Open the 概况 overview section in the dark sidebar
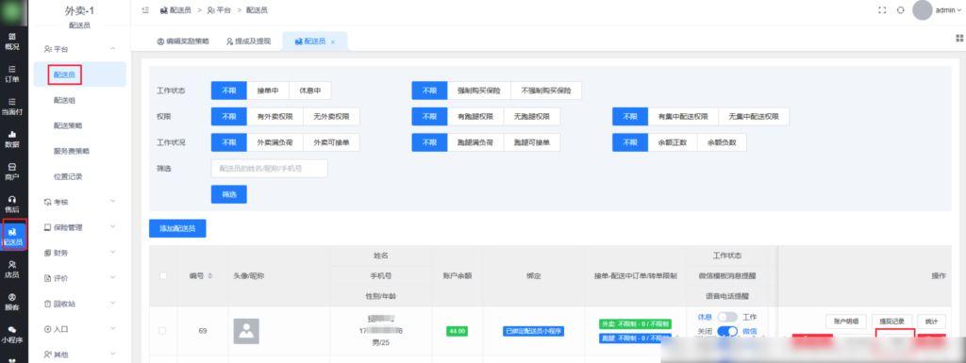The height and width of the screenshot is (363, 966). pyautogui.click(x=11, y=41)
